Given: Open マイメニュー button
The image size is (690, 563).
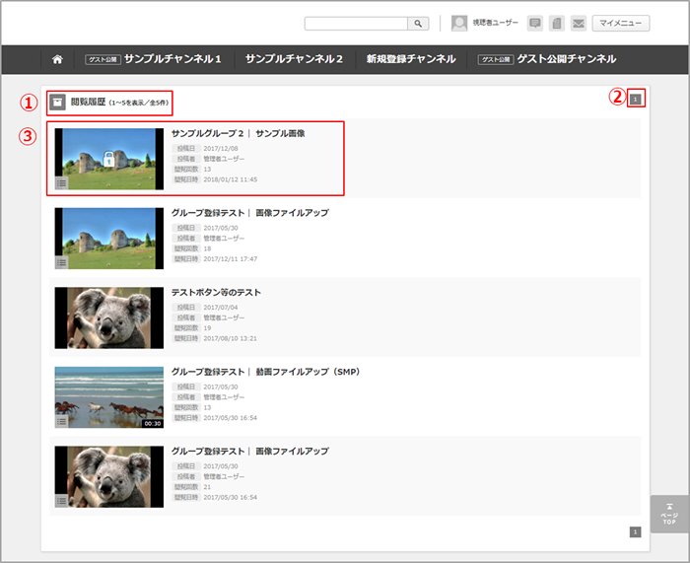Looking at the screenshot, I should pos(621,24).
